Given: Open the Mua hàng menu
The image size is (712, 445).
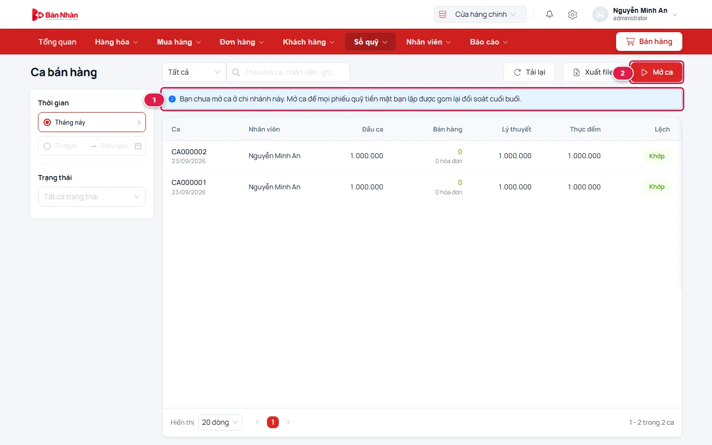Looking at the screenshot, I should [179, 42].
